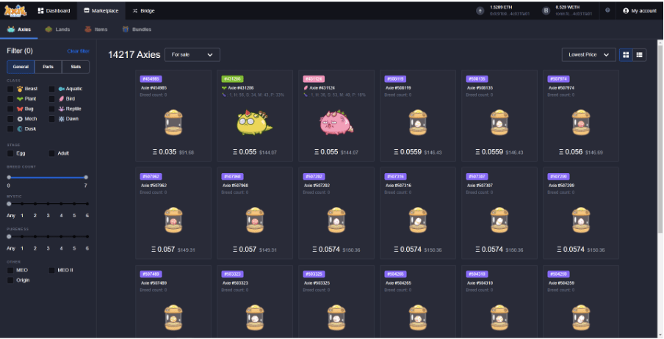Viewport: 664px width, 339px height.
Task: Select the Parts filter tab
Action: (48, 67)
